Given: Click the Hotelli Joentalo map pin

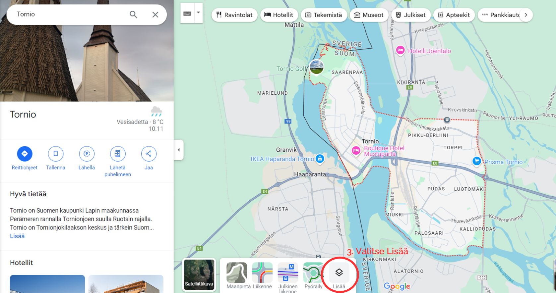Looking at the screenshot, I should (400, 51).
